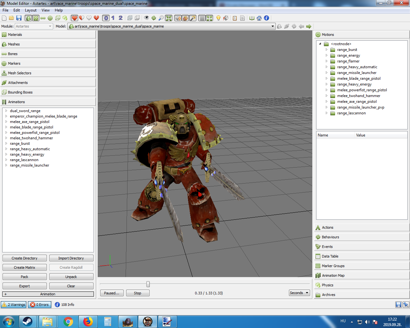Open the Physics panel section

coord(362,285)
